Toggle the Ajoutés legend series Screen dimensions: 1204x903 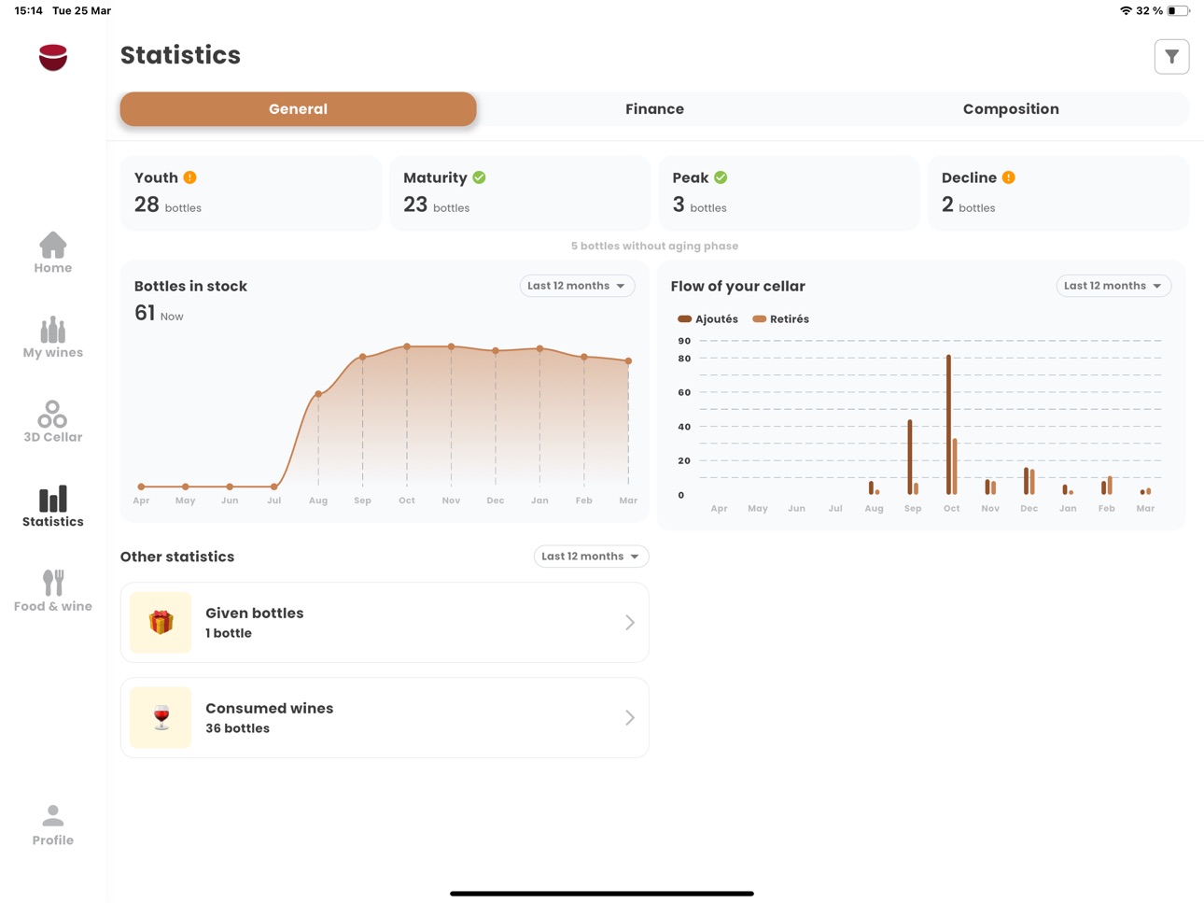click(707, 319)
